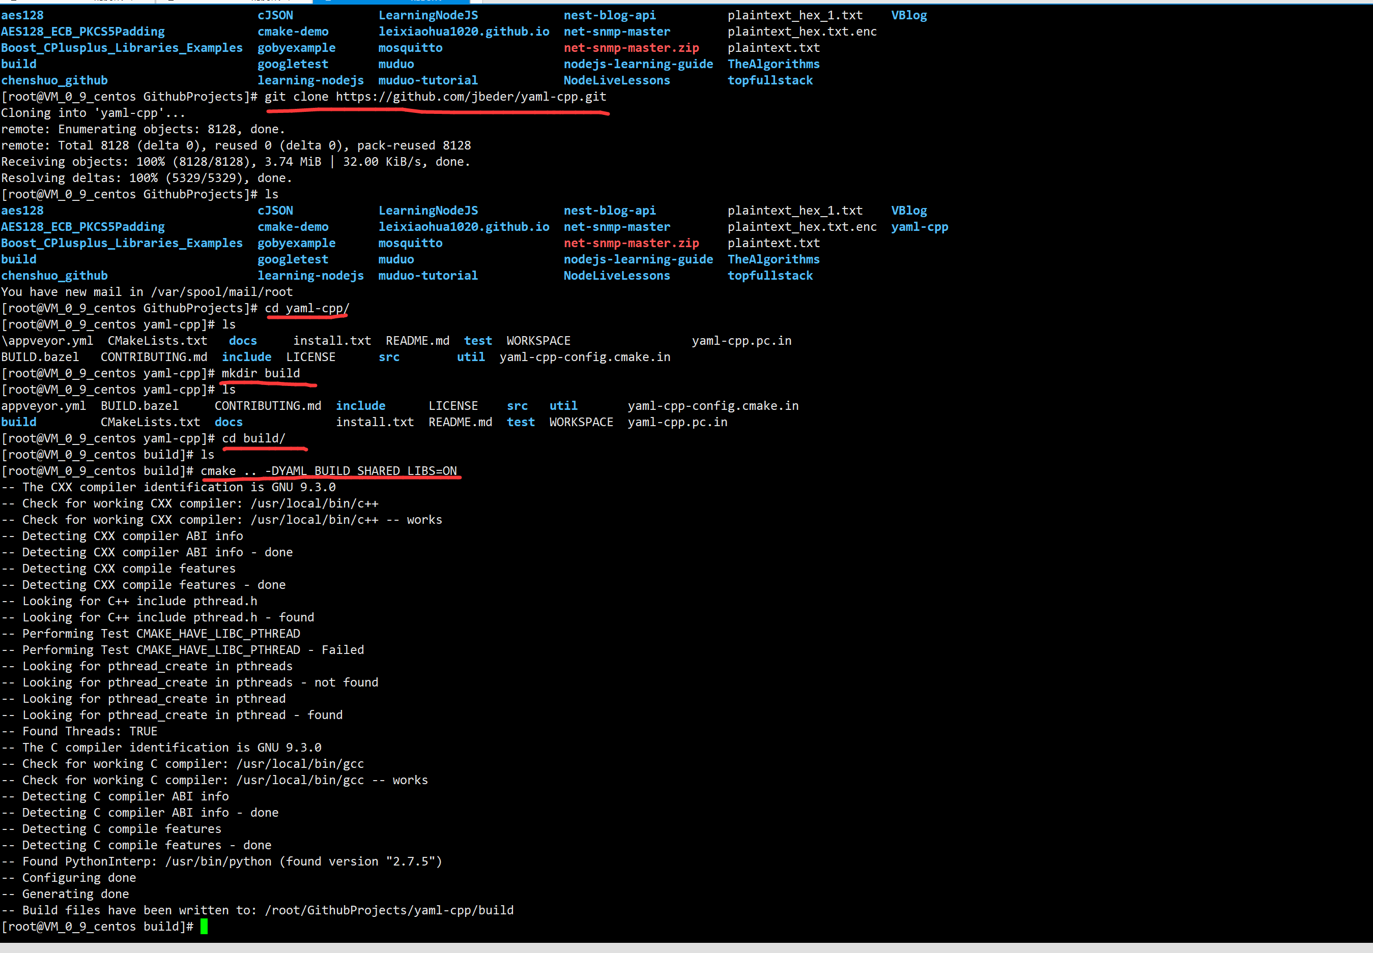This screenshot has width=1373, height=953.
Task: Click the underlined cmake command text
Action: [x=329, y=470]
